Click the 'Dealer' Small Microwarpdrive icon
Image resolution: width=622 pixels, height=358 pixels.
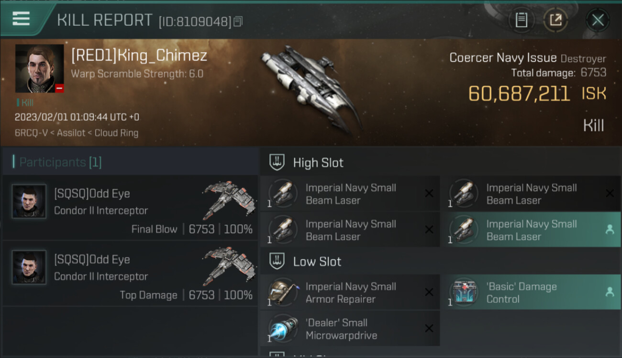[x=283, y=328]
